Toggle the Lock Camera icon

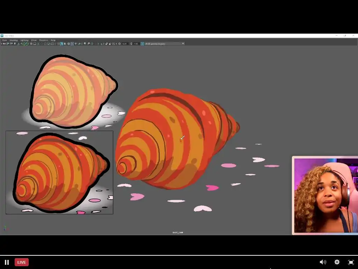8,44
